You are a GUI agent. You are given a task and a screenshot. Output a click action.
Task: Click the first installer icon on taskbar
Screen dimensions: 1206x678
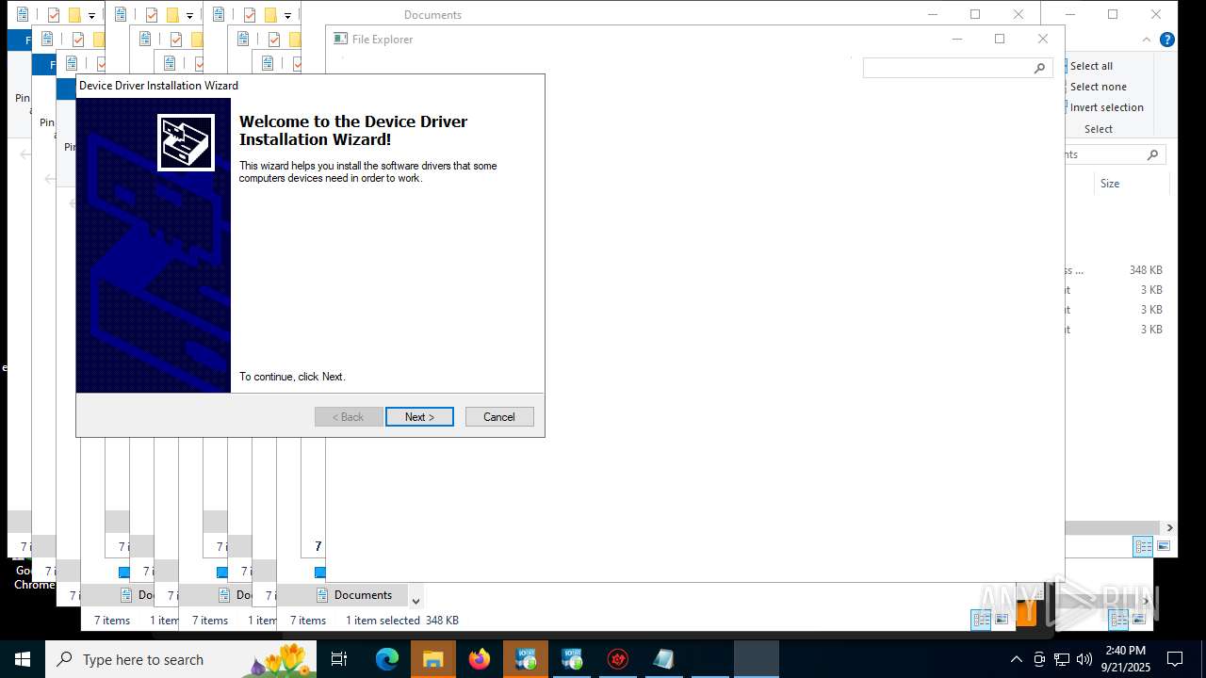point(526,659)
